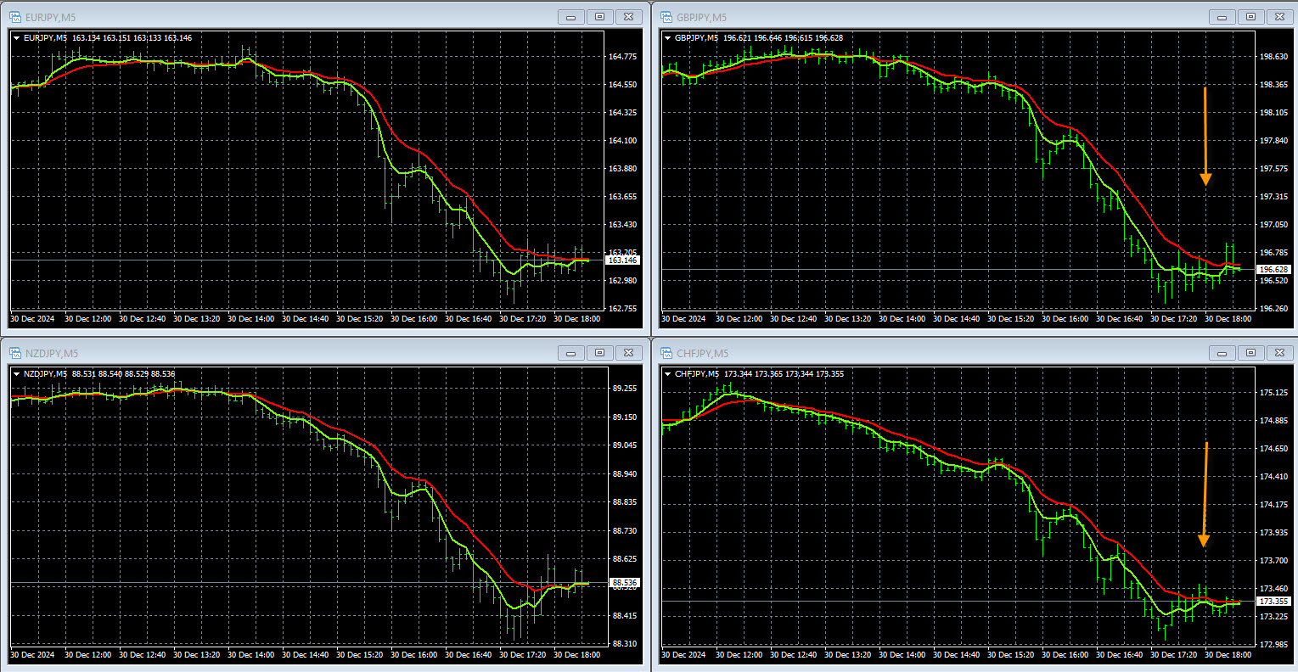Image resolution: width=1298 pixels, height=672 pixels.
Task: Minimize the GBPJPY chart window
Action: click(x=1222, y=16)
